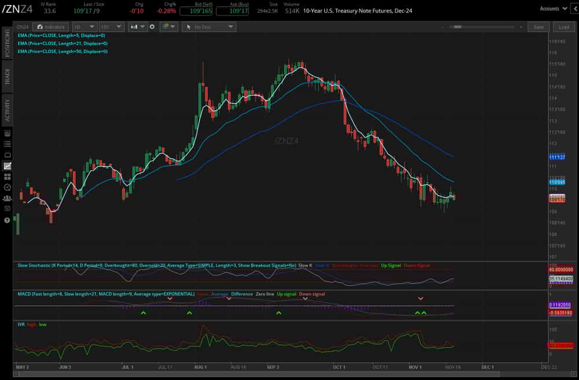Click the Save button at top right
The width and height of the screenshot is (579, 380).
click(538, 27)
